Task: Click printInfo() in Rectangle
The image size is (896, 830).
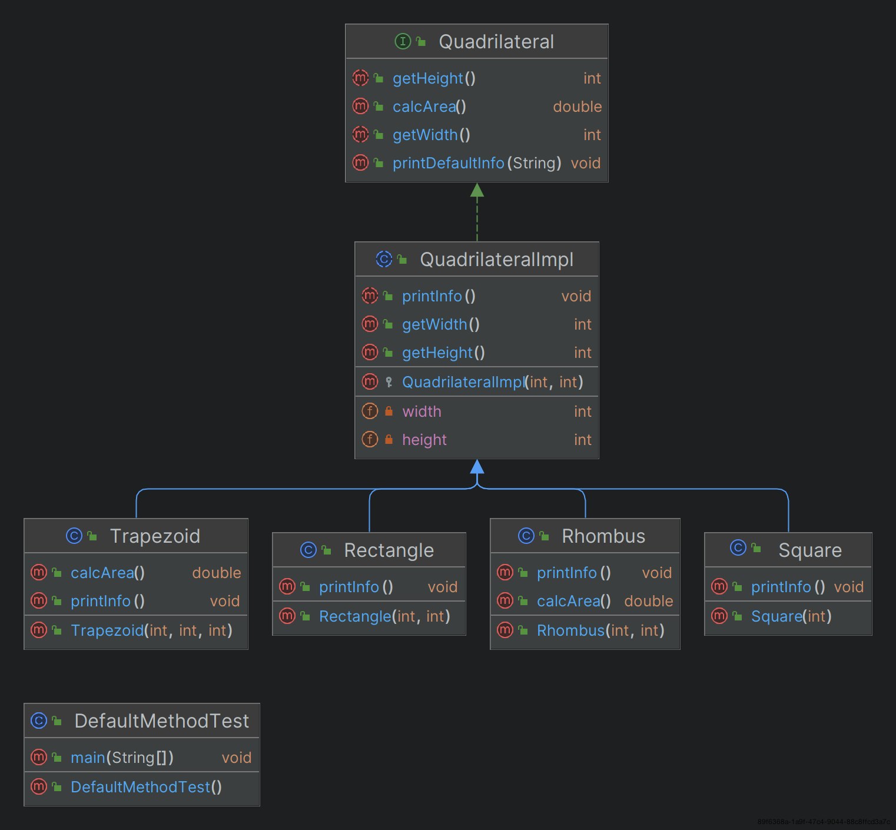Action: pos(356,587)
